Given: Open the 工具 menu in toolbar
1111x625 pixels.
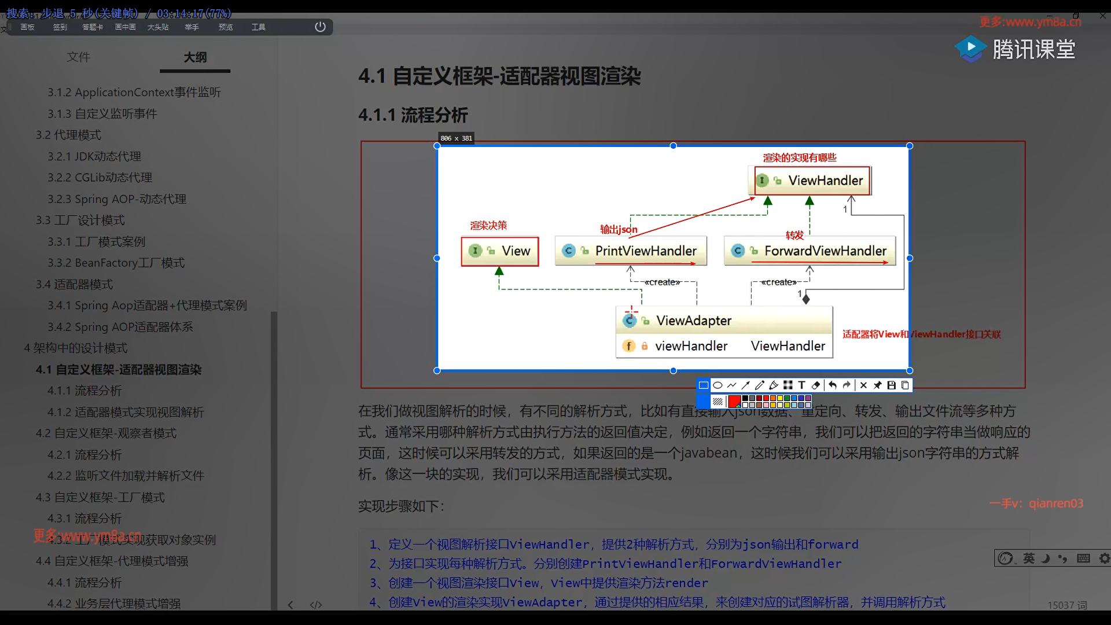Looking at the screenshot, I should [258, 27].
